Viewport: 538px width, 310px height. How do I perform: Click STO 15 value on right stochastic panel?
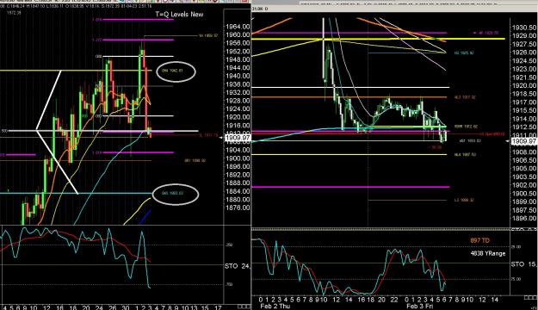[523, 264]
